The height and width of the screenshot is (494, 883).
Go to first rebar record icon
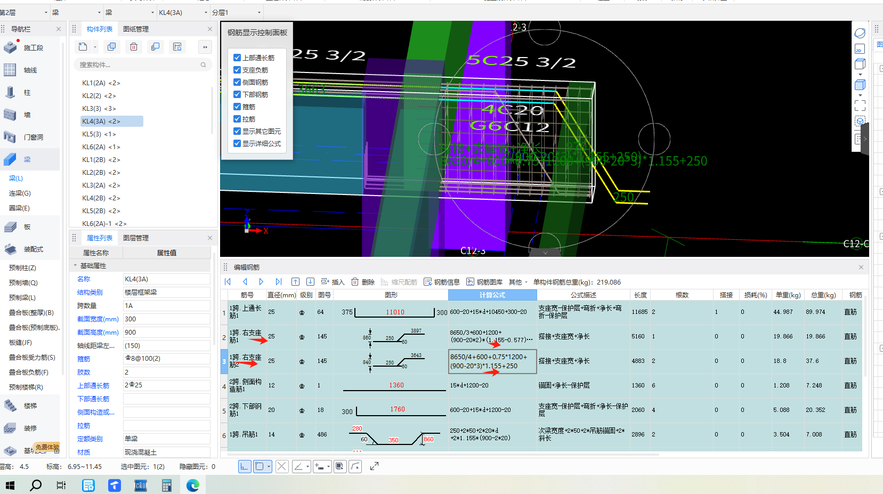coord(228,282)
